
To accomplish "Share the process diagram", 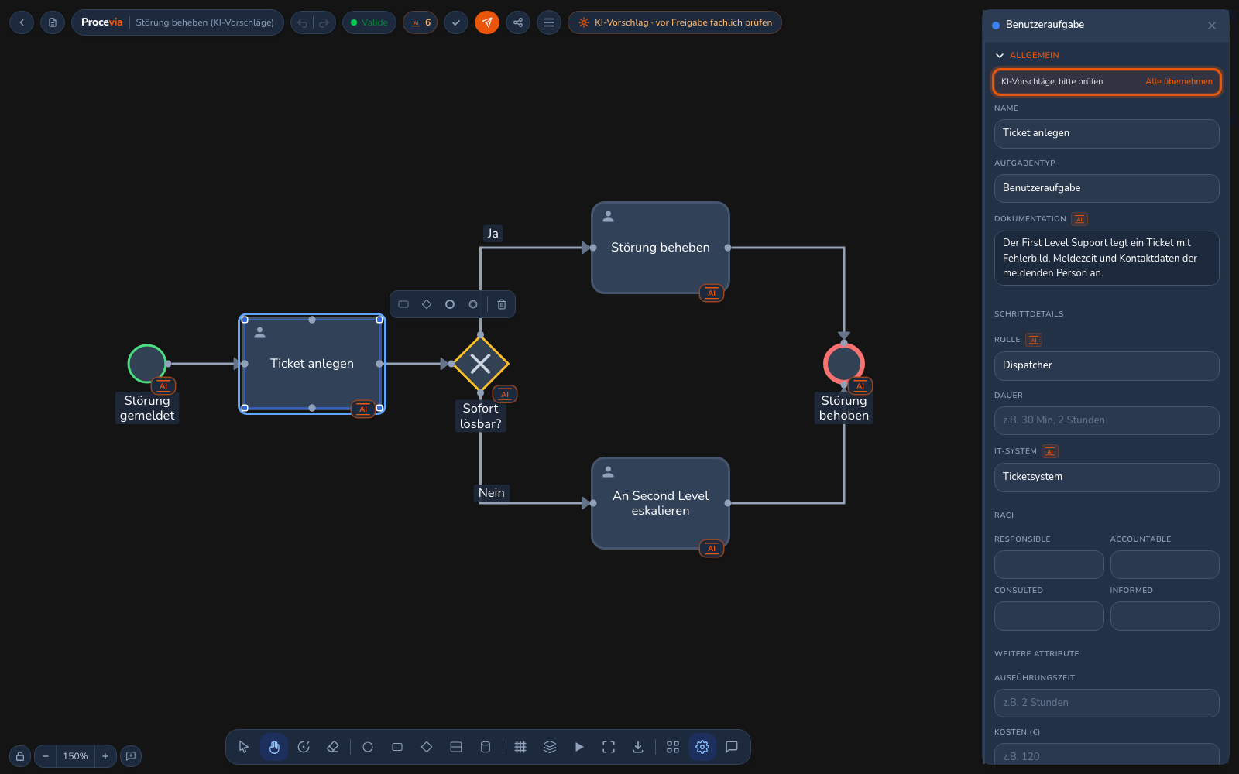I will [518, 22].
